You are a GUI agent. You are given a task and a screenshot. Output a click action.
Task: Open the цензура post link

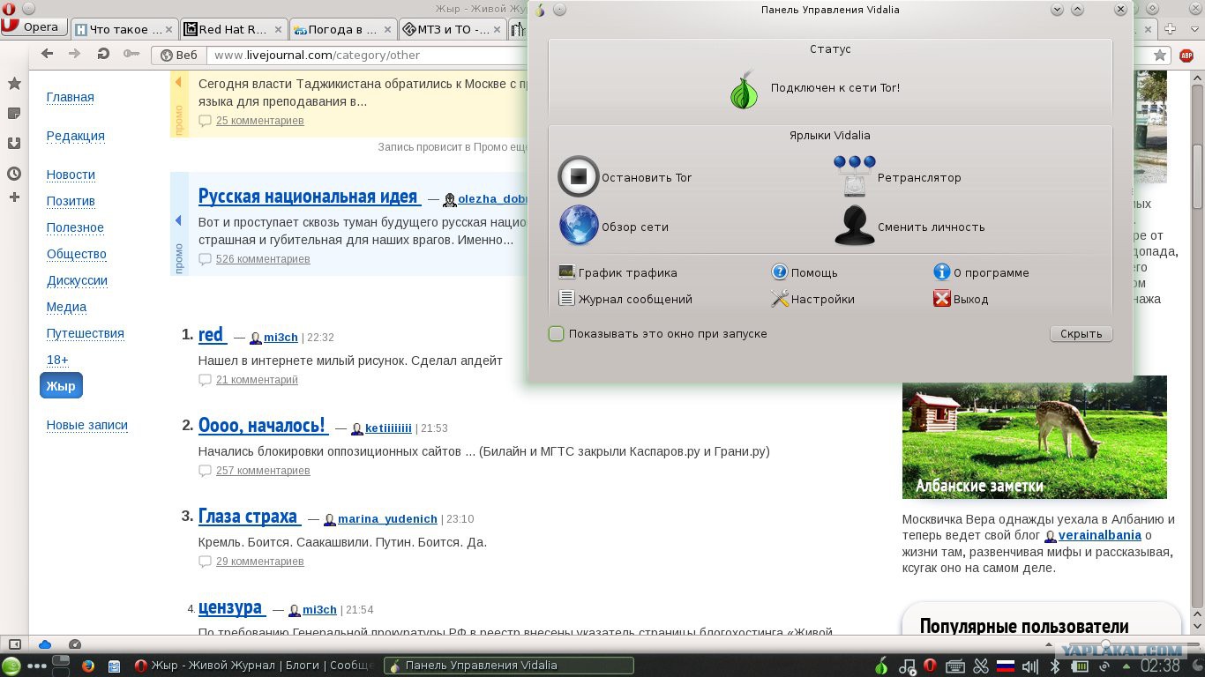click(230, 606)
